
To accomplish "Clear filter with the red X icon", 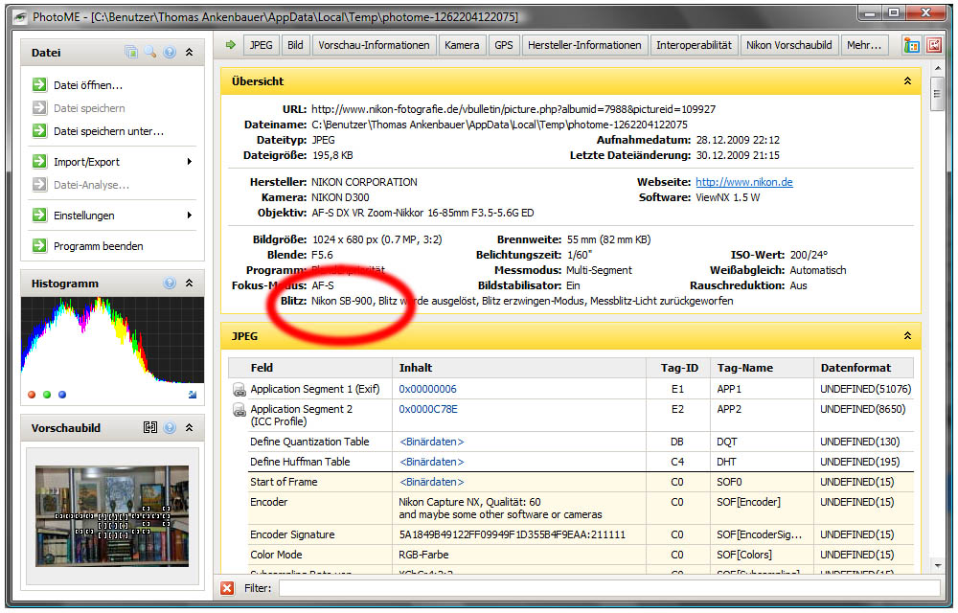I will click(227, 588).
